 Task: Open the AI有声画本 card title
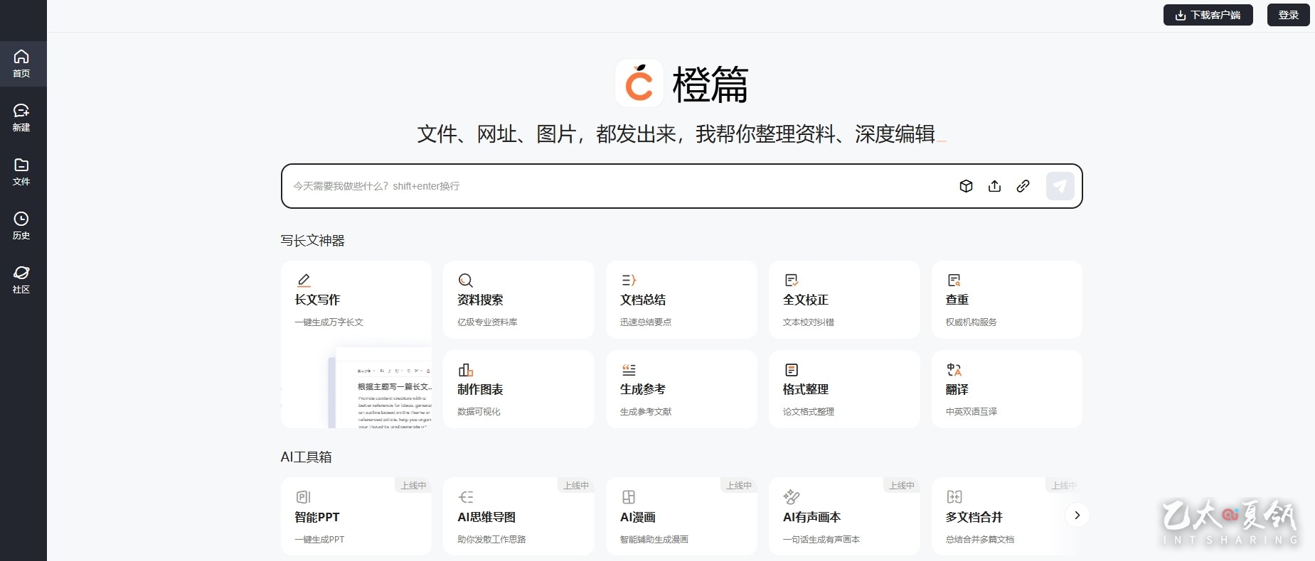tap(811, 517)
